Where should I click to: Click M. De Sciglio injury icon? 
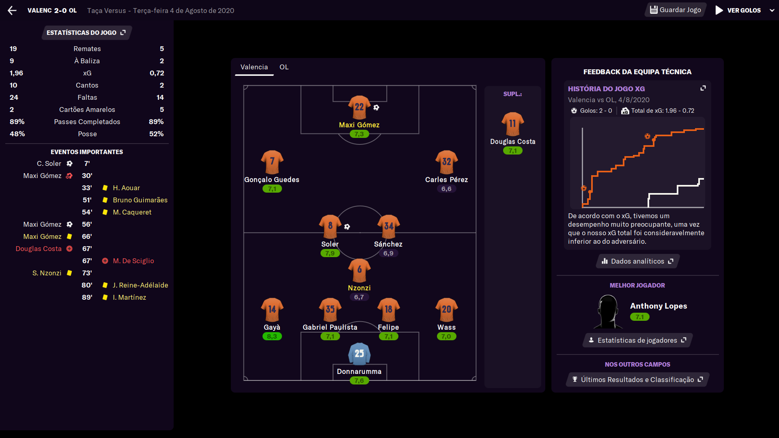(105, 261)
